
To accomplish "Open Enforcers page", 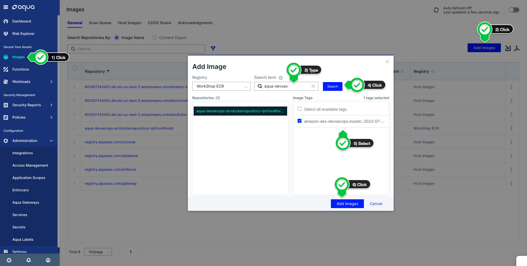I will point(21,190).
